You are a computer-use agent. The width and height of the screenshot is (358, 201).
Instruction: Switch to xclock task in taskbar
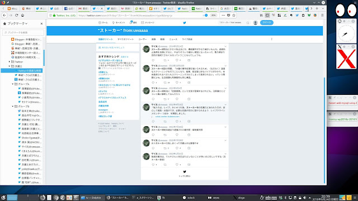coord(189,198)
